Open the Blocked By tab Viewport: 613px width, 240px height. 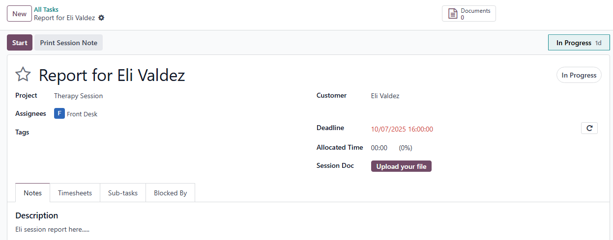click(x=170, y=193)
